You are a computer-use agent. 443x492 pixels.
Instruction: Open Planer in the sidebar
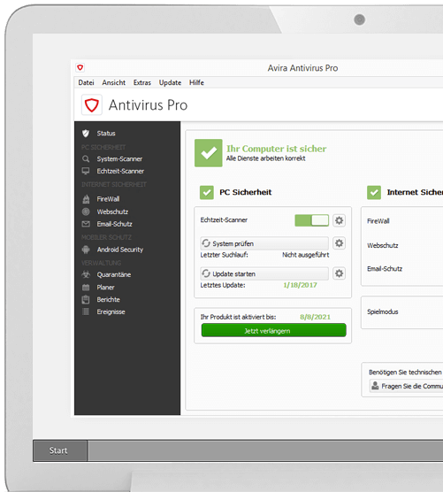pyautogui.click(x=105, y=287)
